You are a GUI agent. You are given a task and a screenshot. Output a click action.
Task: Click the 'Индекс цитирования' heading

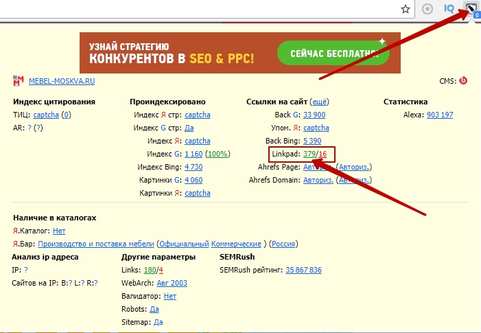click(x=54, y=102)
